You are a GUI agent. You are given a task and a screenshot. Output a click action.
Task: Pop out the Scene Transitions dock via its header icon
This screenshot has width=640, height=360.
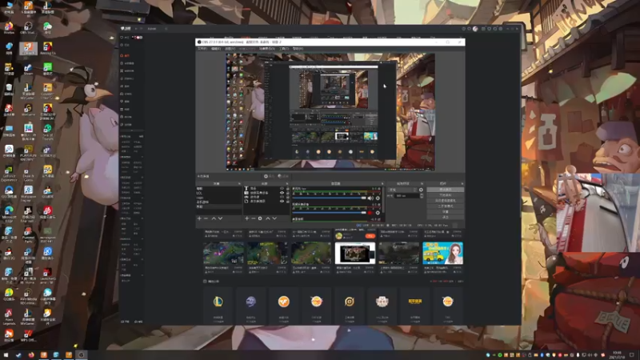422,184
